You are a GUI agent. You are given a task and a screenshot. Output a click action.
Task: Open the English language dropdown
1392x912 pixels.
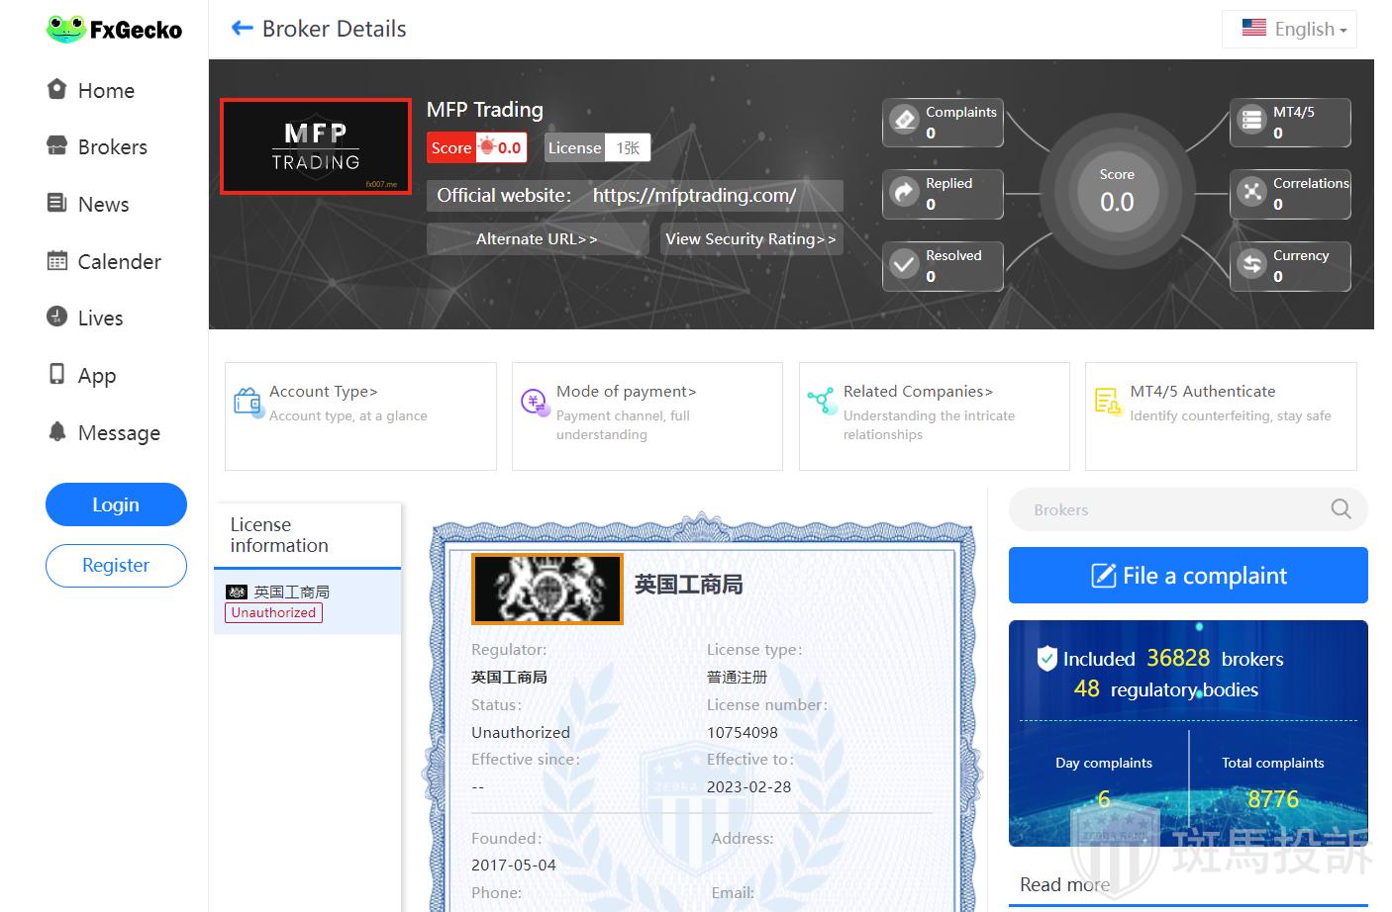(1289, 30)
